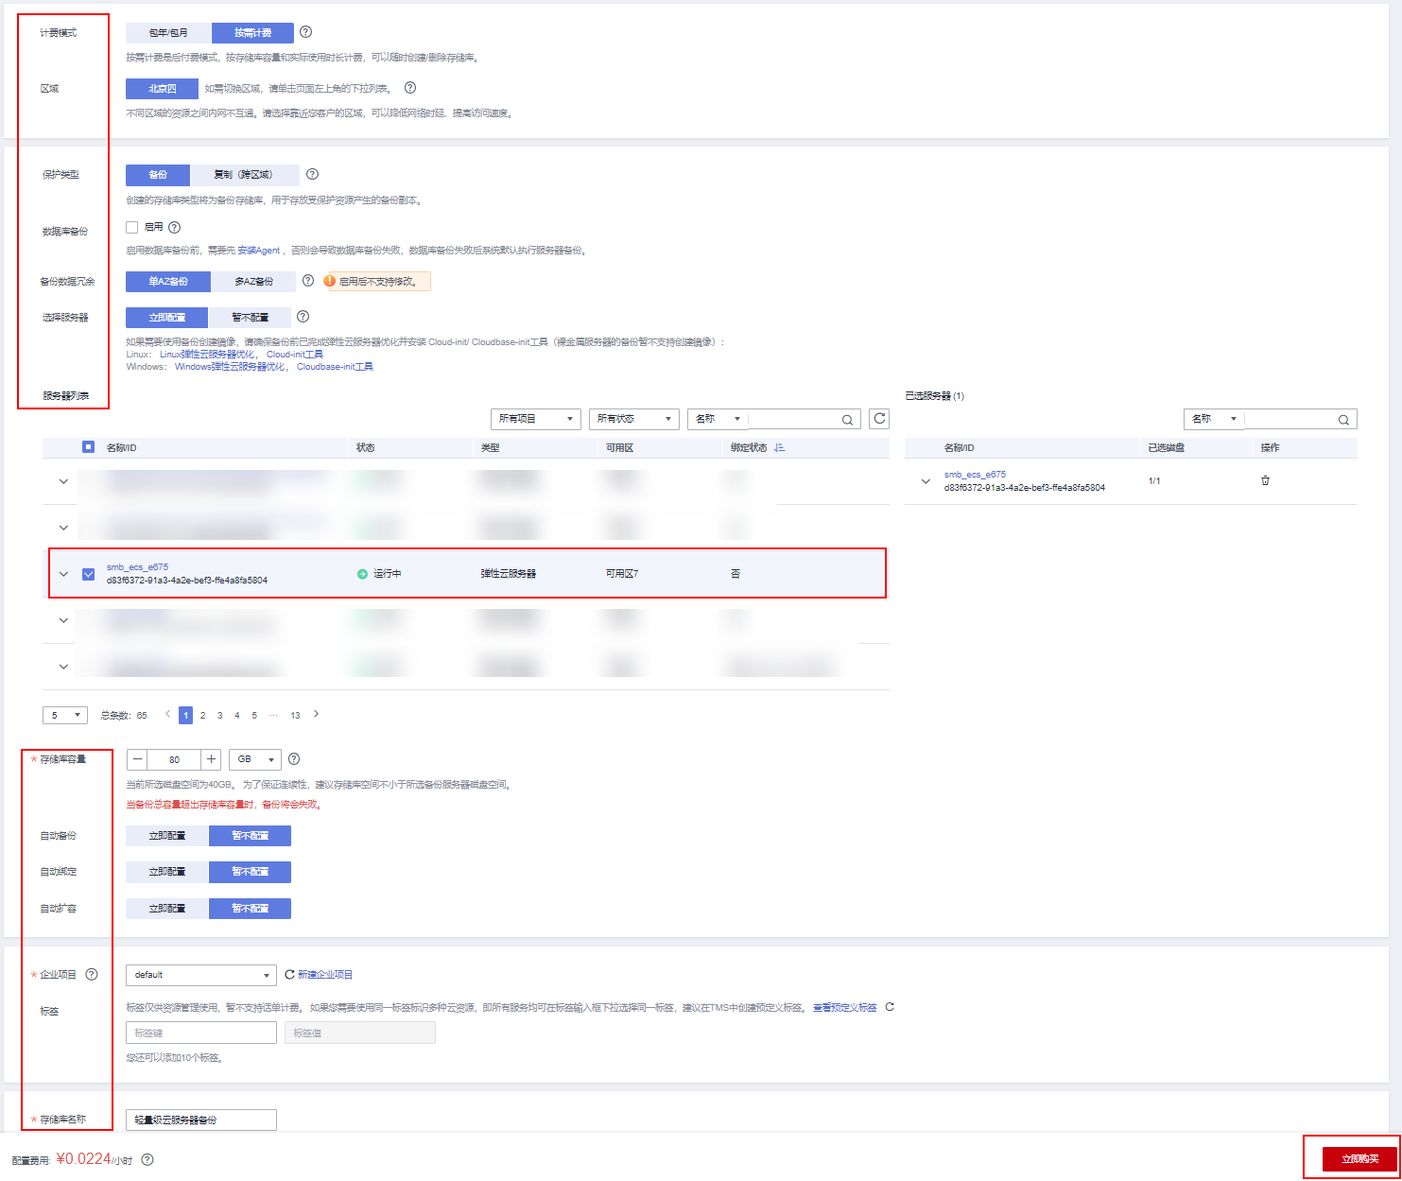
Task: Enable database backup checkbox
Action: point(132,227)
